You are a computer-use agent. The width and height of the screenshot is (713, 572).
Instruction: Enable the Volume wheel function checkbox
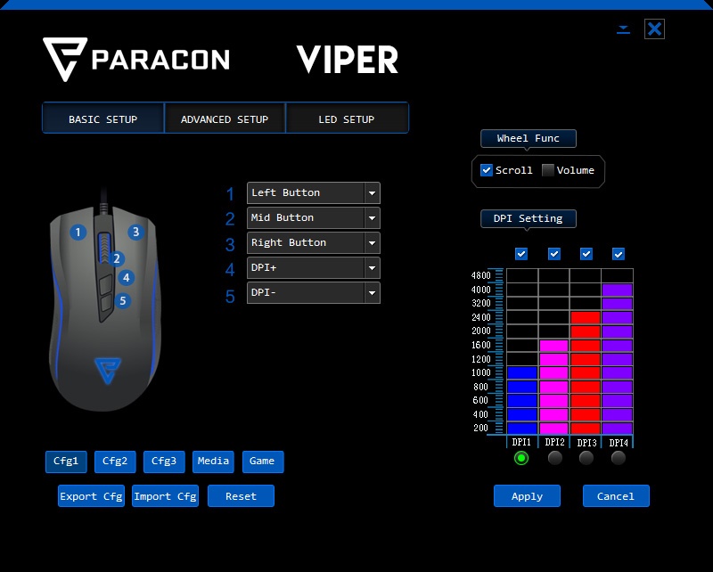548,170
